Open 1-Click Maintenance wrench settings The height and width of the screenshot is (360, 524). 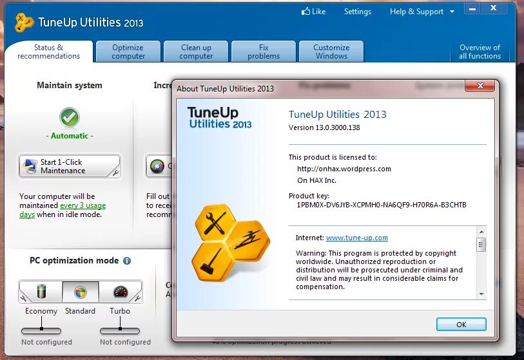[x=115, y=173]
